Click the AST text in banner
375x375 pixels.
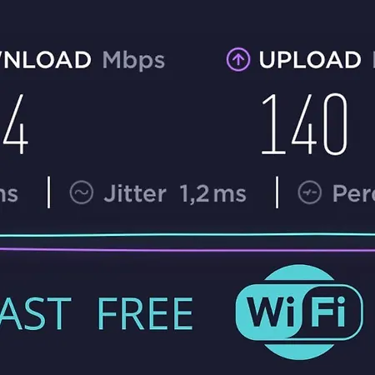(36, 313)
